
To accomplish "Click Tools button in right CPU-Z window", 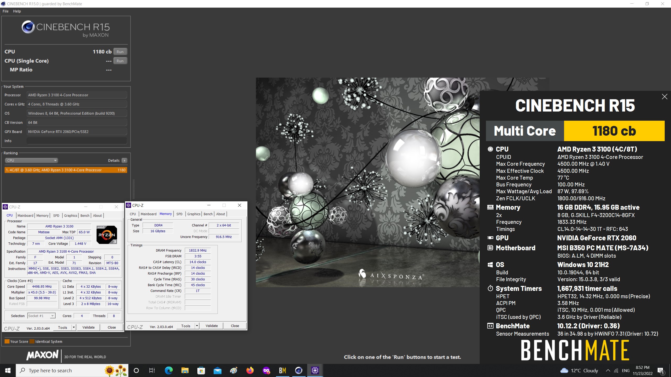I will (x=186, y=326).
